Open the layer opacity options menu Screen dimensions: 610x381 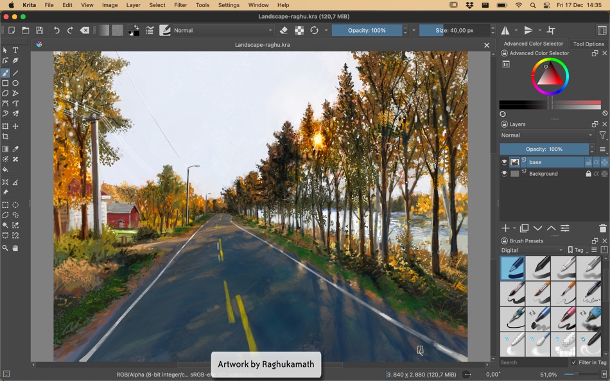(602, 149)
